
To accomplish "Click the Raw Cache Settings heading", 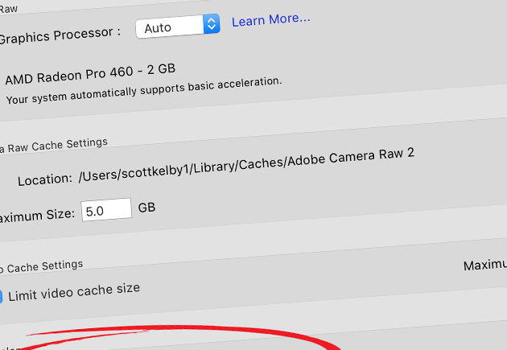I will pos(54,146).
